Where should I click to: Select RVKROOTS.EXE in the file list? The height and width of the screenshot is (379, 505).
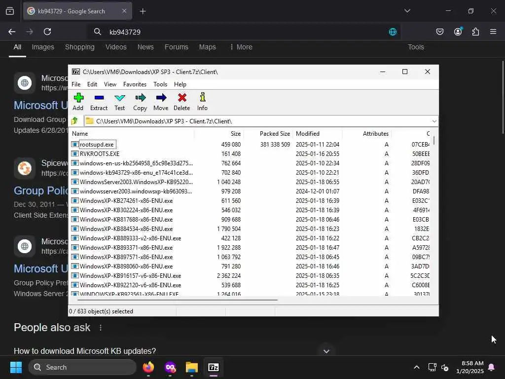coord(100,154)
